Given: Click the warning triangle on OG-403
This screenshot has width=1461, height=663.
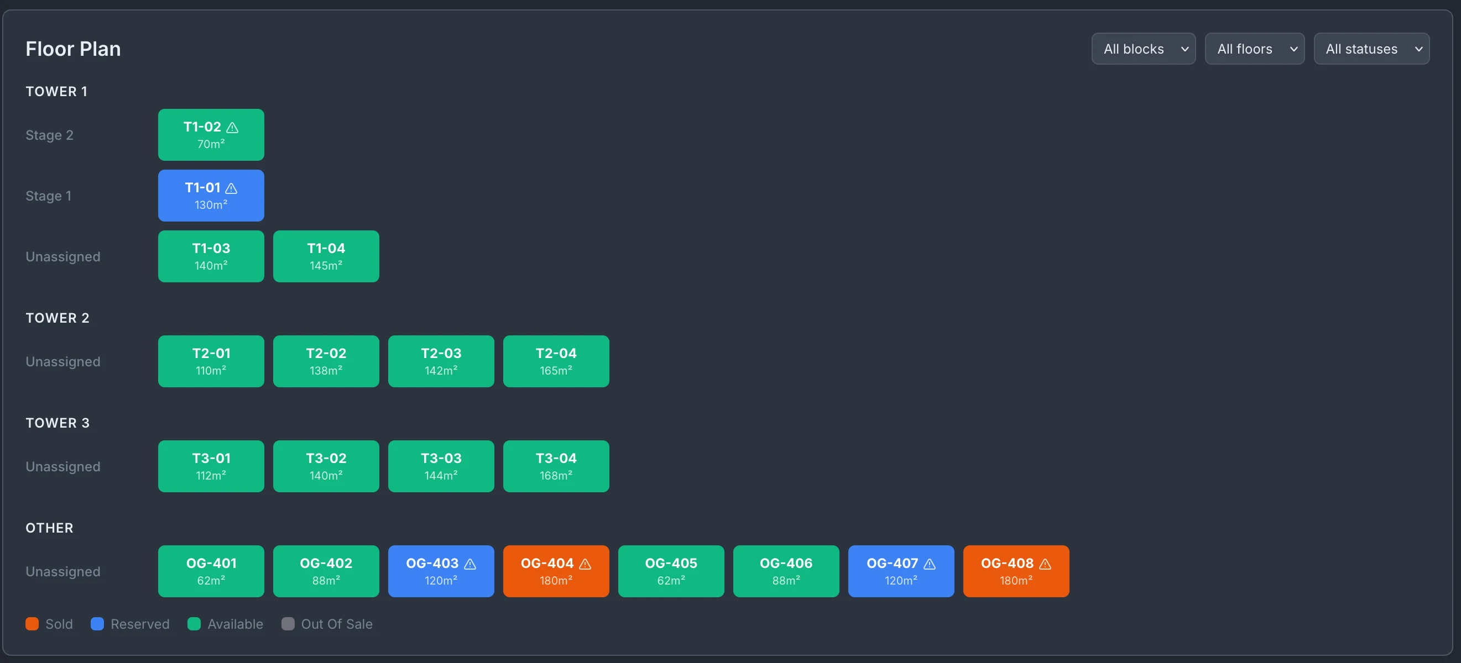Looking at the screenshot, I should click(470, 564).
